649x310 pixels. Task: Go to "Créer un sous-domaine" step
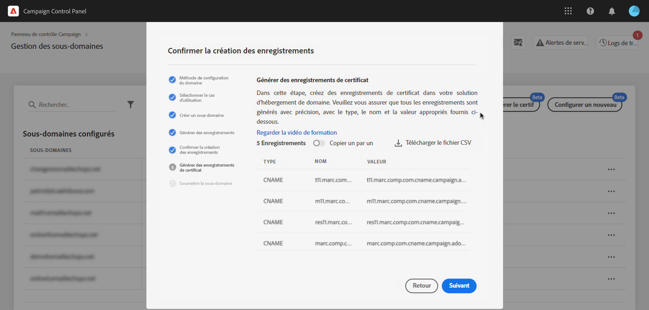(201, 116)
